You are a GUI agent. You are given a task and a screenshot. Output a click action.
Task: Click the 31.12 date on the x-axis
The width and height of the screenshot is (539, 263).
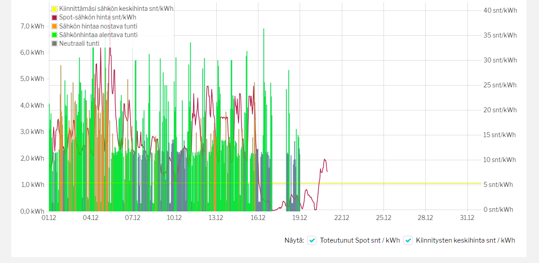467,217
